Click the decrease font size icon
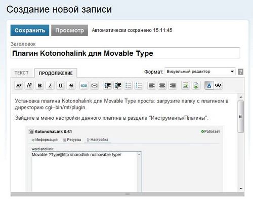Screen dimensions: 253x205 tap(19, 85)
